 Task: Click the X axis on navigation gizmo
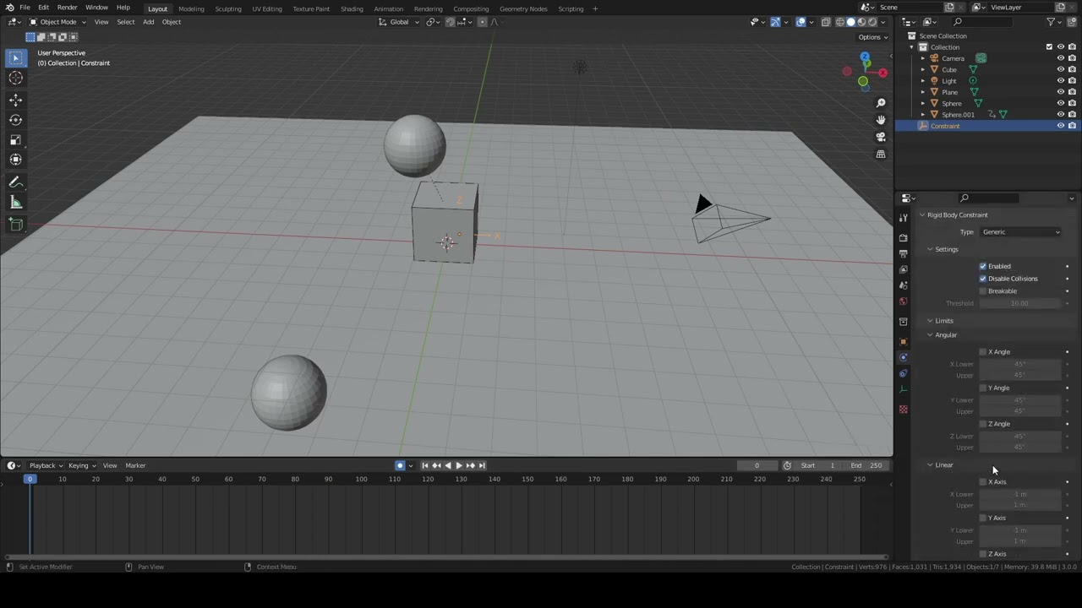click(x=883, y=73)
